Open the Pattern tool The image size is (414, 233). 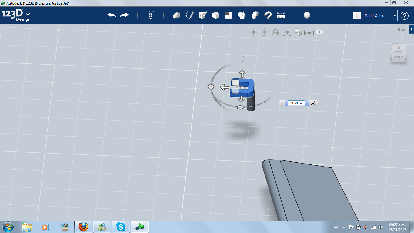[x=229, y=15]
